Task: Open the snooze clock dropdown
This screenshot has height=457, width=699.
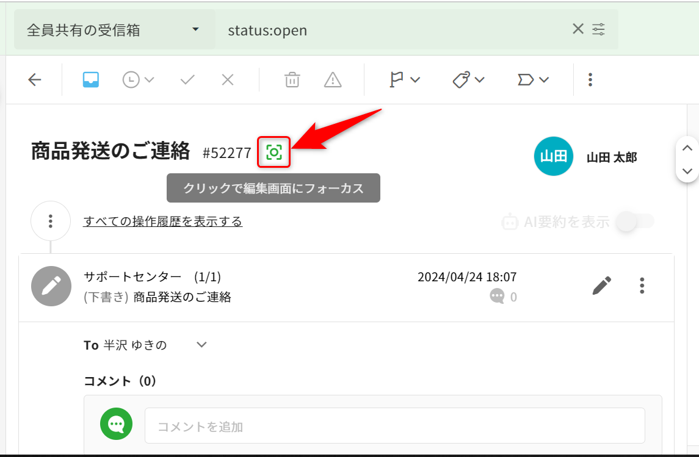Action: click(x=138, y=80)
